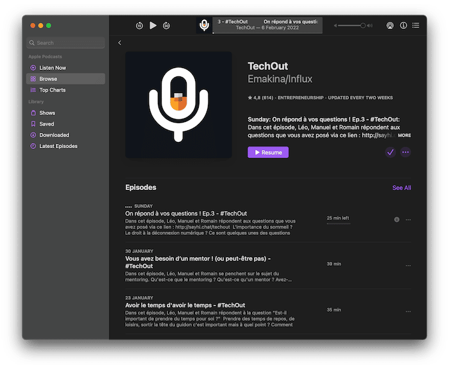Open the account profile icon

point(390,26)
